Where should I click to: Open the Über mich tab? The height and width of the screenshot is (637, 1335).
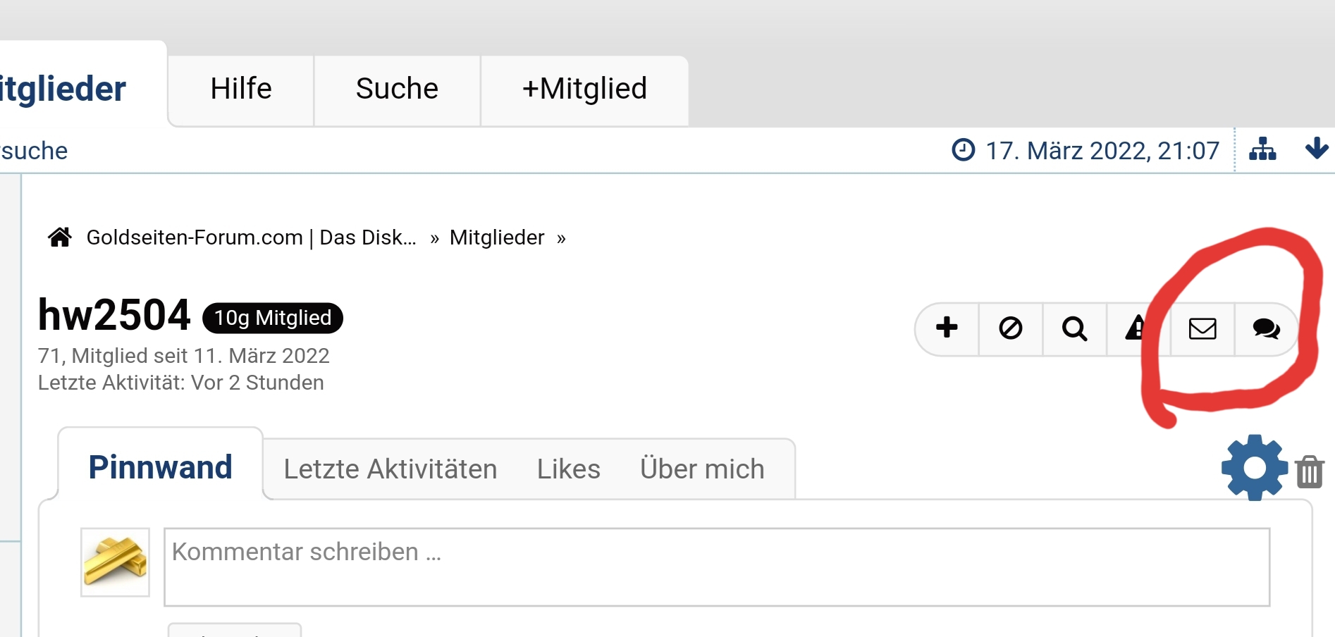[702, 469]
